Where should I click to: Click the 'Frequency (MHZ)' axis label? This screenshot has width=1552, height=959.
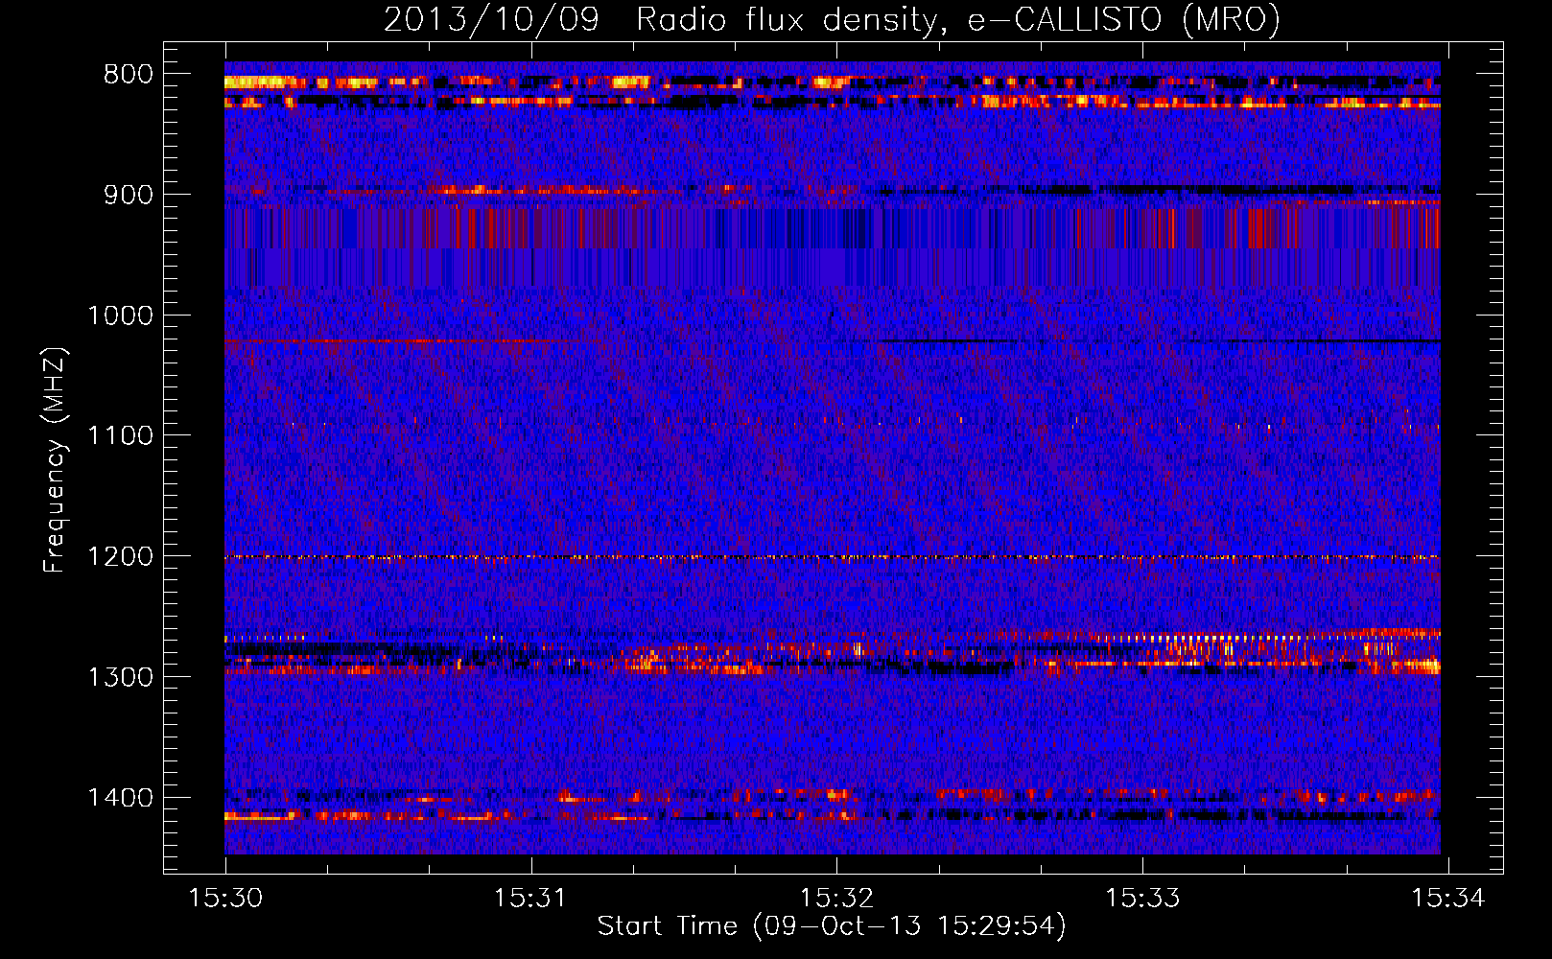click(x=55, y=460)
